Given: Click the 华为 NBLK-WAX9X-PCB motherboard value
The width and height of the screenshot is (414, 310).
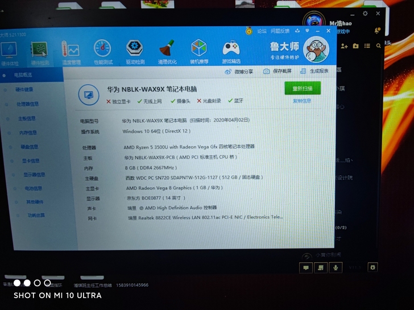Looking at the screenshot, I should tap(181, 157).
